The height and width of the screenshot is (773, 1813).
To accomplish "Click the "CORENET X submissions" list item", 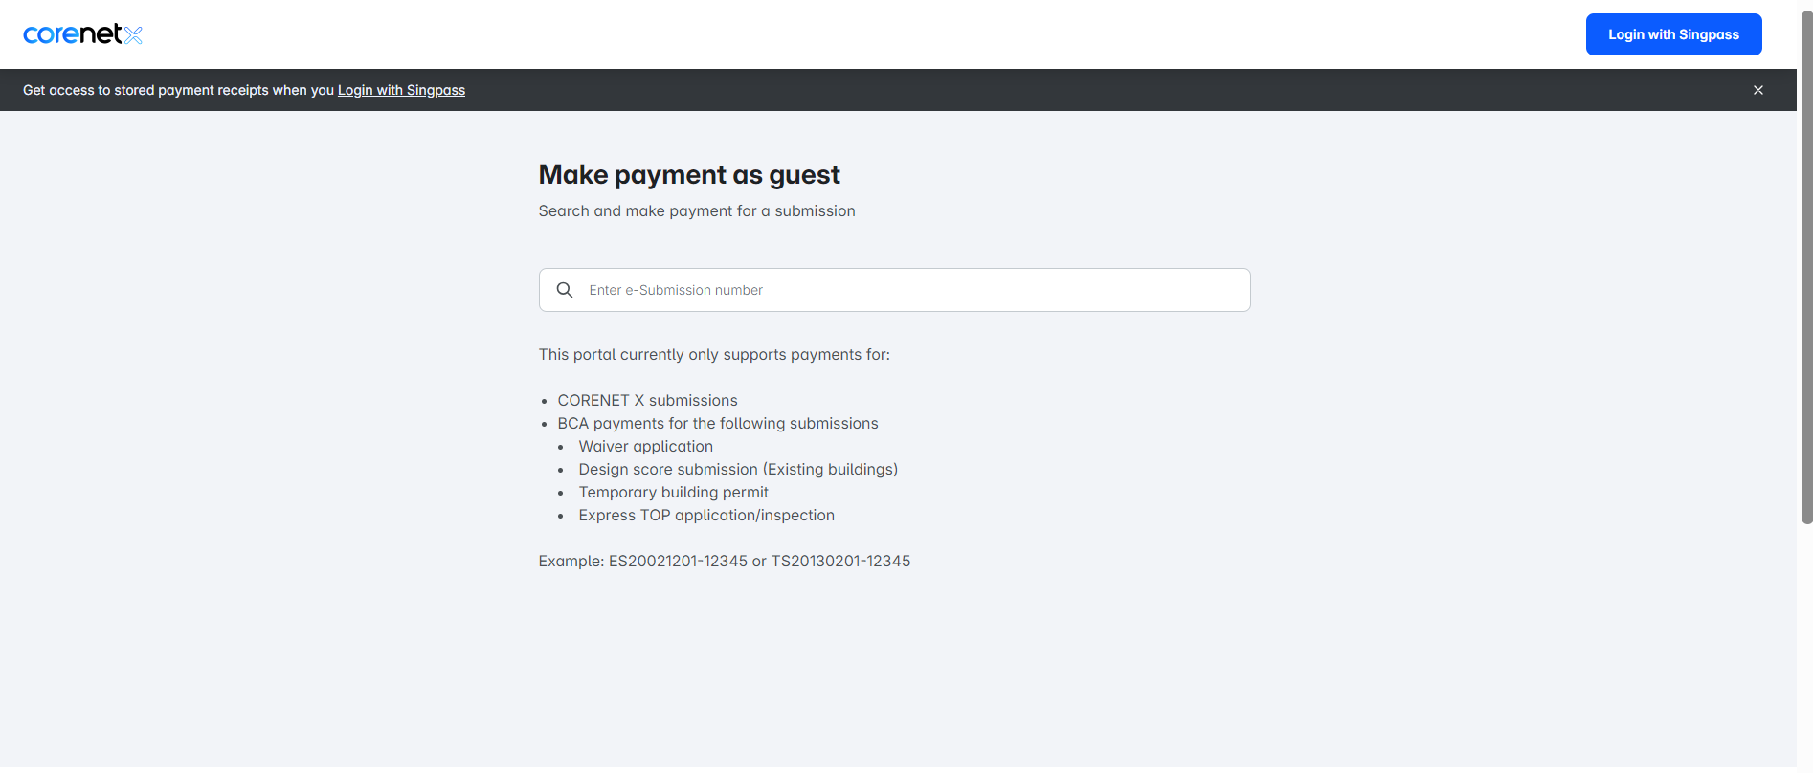I will (647, 401).
